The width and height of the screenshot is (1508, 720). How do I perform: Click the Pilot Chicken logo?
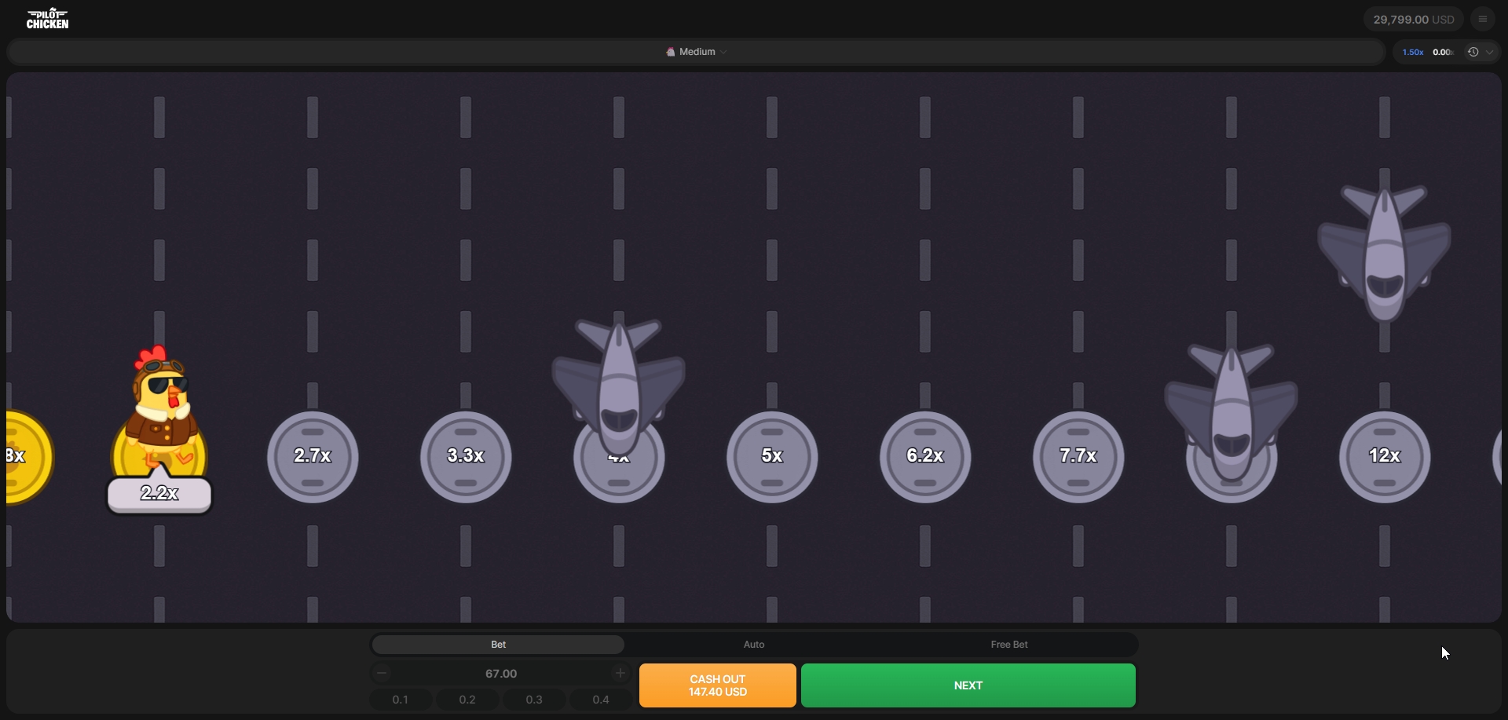click(x=47, y=19)
